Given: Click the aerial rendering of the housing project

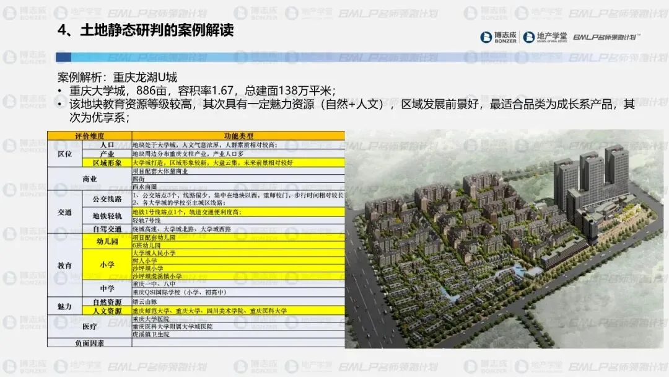Looking at the screenshot, I should [505, 239].
